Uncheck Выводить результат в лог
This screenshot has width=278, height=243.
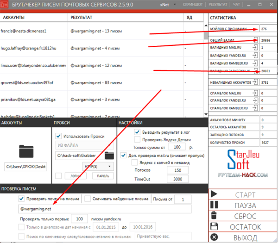(138, 132)
